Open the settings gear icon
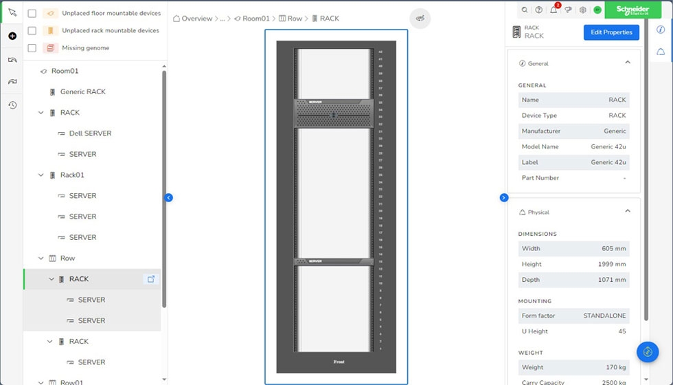Image resolution: width=673 pixels, height=385 pixels. tap(582, 10)
